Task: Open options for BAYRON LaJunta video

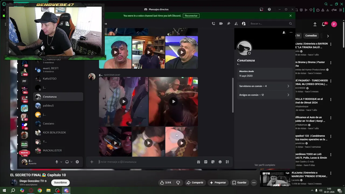Action: tap(331, 44)
